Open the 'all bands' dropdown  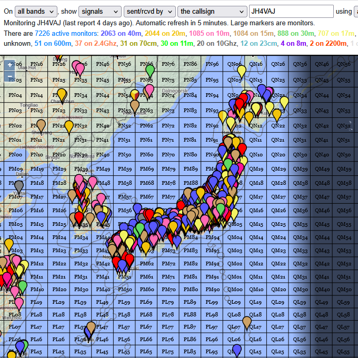point(36,12)
